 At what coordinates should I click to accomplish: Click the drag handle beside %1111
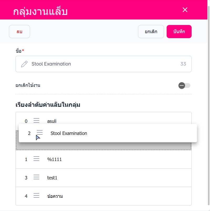tap(36, 159)
